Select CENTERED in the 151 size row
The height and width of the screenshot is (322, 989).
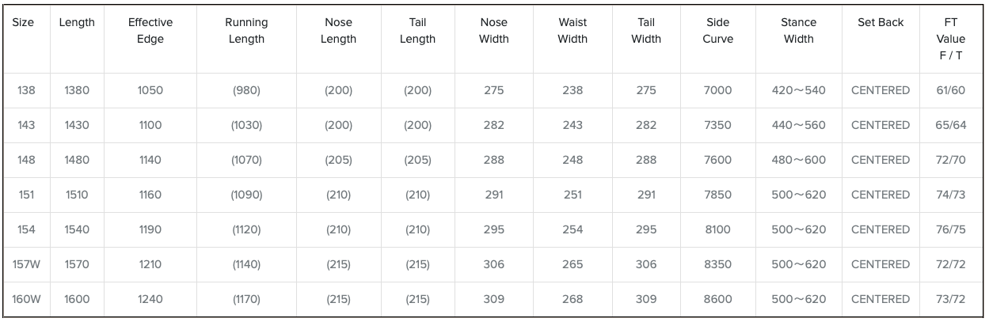881,195
